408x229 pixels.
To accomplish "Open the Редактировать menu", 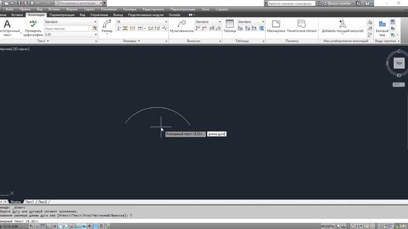I will pyautogui.click(x=153, y=10).
